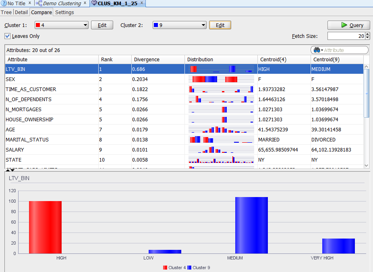Open the Settings tab
Viewport: 373px width, 272px height.
tap(64, 12)
